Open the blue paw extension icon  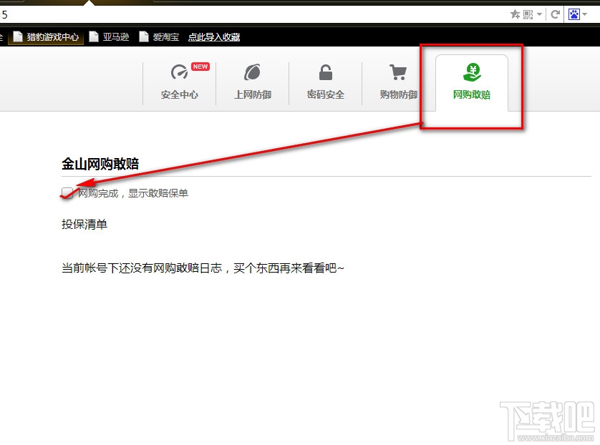(574, 14)
